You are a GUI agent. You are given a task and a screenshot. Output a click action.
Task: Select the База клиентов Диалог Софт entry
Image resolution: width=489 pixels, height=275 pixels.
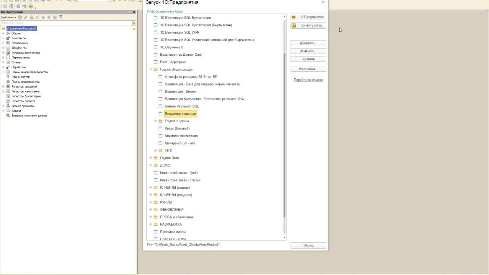(181, 55)
